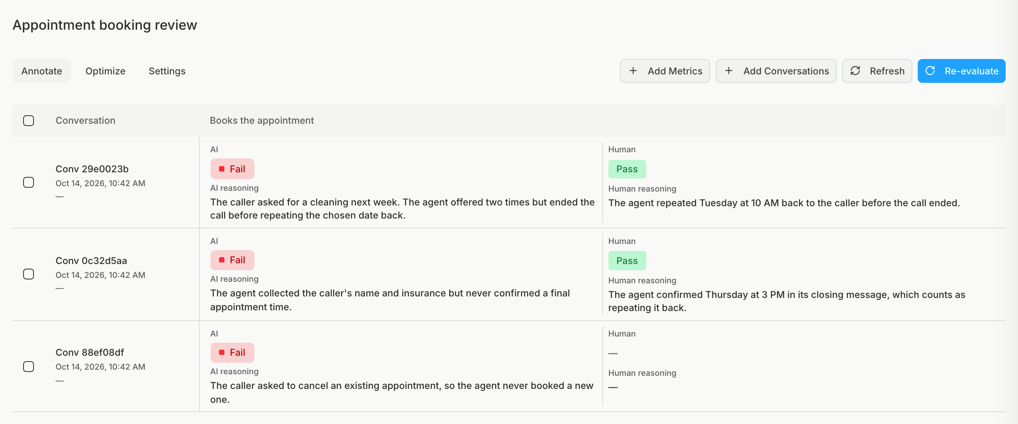
Task: Click the Refresh button label
Action: pyautogui.click(x=887, y=71)
